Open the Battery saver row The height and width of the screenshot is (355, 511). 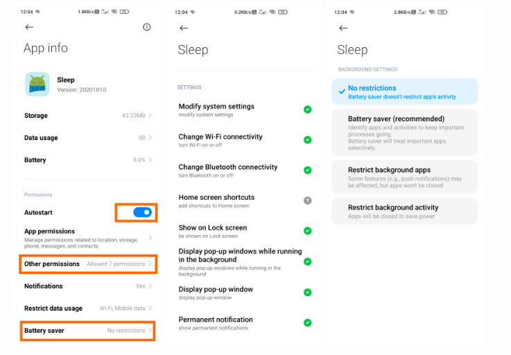click(87, 331)
